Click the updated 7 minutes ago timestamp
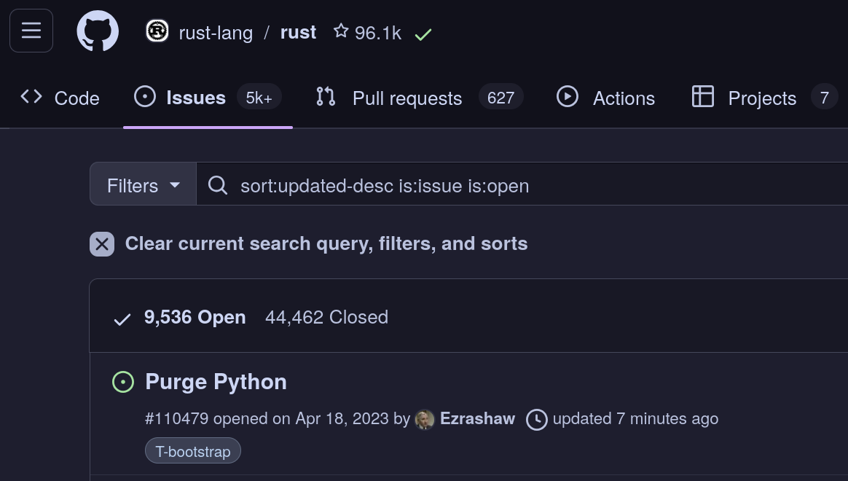848x481 pixels. tap(635, 419)
